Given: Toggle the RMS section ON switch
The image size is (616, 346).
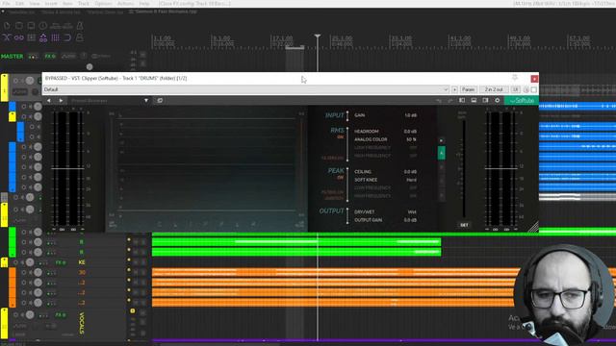Looking at the screenshot, I should [x=340, y=136].
